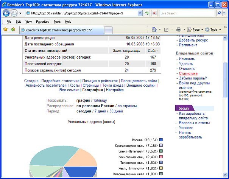
Task: Click the browser Forward arrow button
Action: 14,13
